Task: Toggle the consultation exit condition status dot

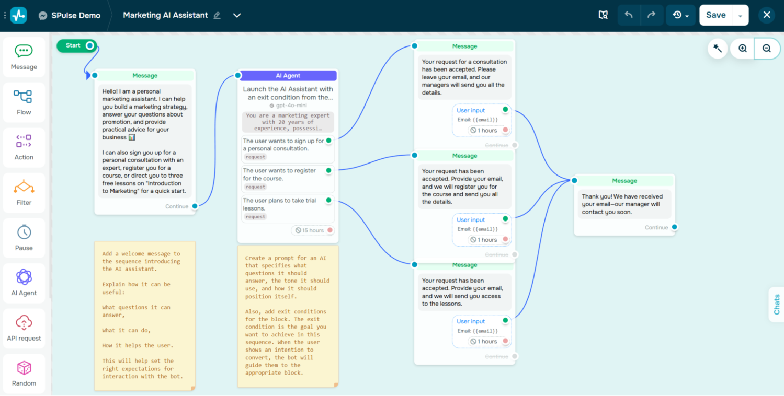Action: click(x=328, y=140)
